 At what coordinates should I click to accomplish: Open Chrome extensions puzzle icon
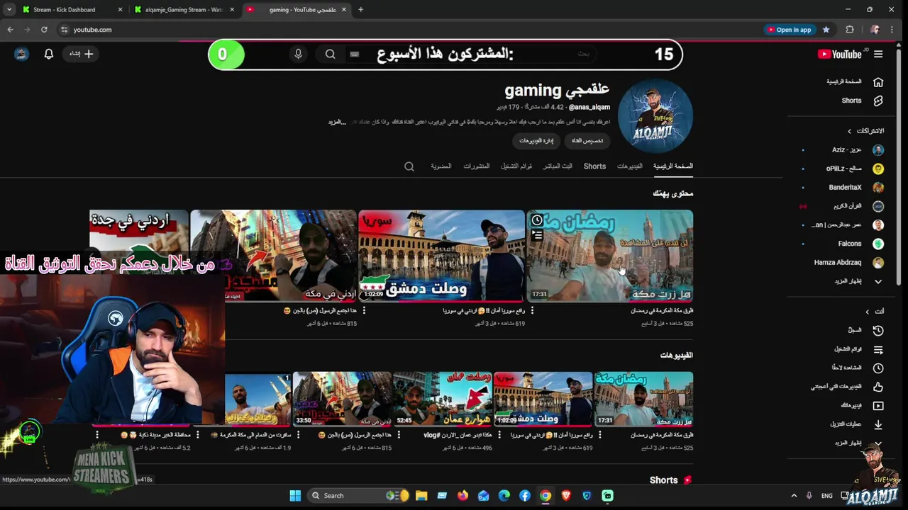850,30
